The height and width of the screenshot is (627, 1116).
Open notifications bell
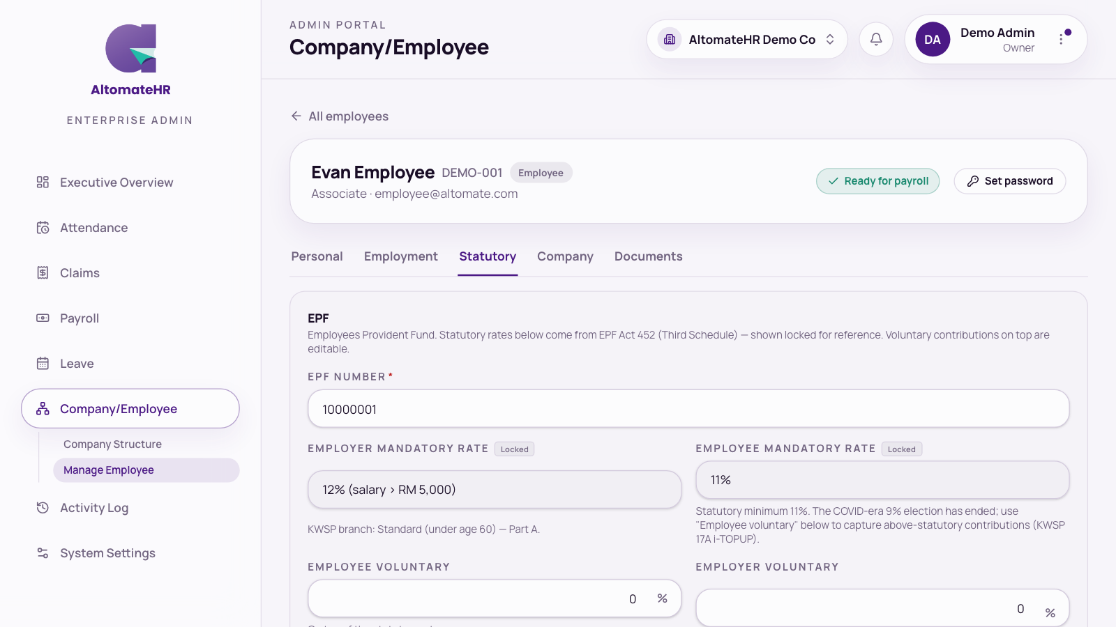876,40
